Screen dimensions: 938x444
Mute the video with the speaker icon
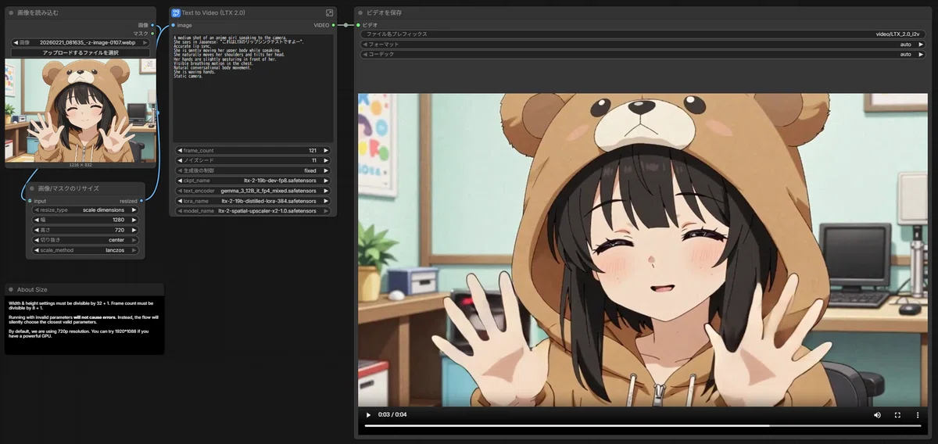(x=877, y=414)
